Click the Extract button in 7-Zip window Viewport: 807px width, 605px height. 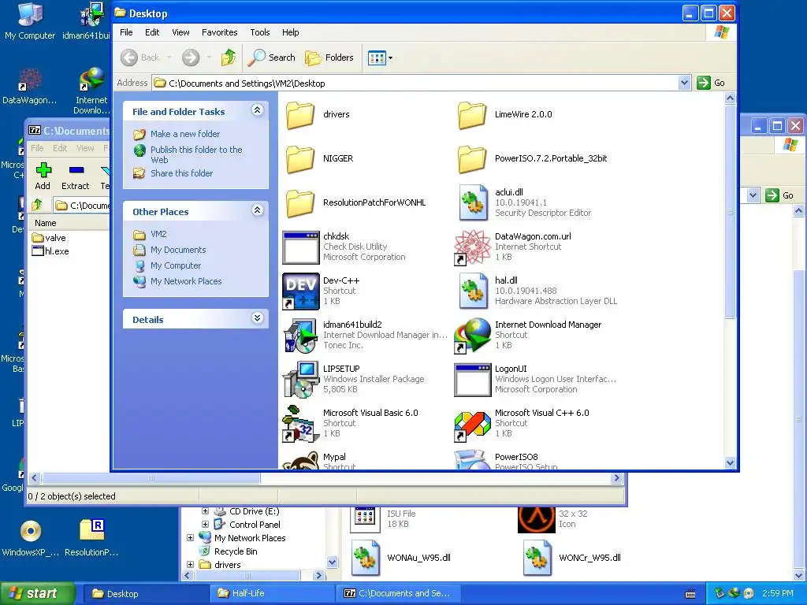click(75, 176)
